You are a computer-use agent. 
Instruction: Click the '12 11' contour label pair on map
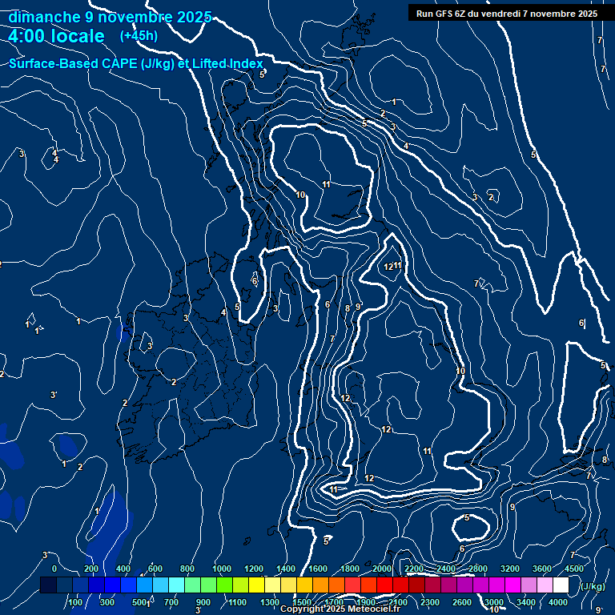pyautogui.click(x=392, y=266)
